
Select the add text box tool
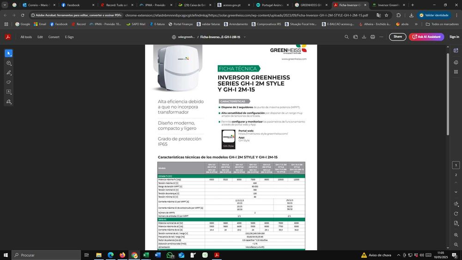point(8,92)
